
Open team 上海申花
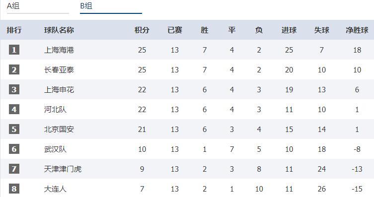point(59,90)
